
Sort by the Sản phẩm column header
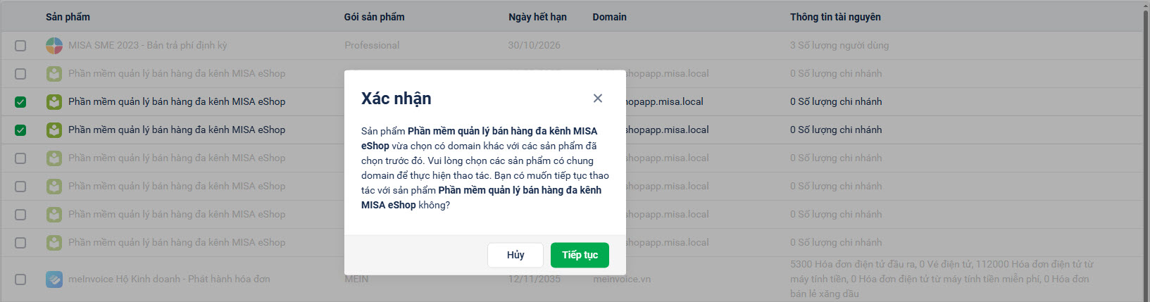(68, 17)
